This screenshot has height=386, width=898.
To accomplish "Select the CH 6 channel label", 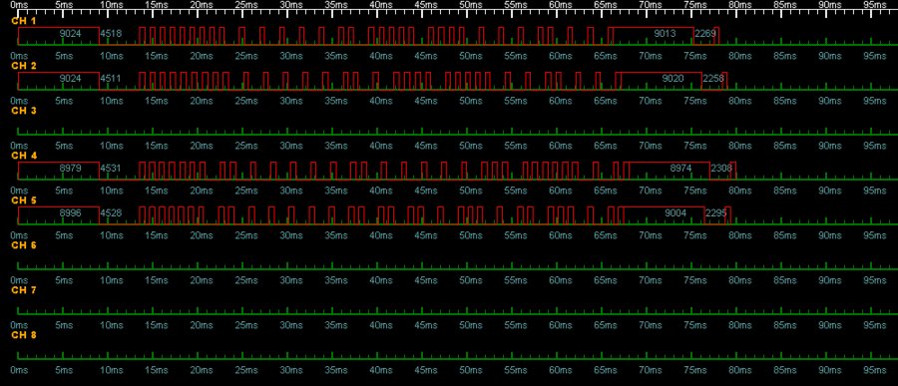I will (24, 245).
